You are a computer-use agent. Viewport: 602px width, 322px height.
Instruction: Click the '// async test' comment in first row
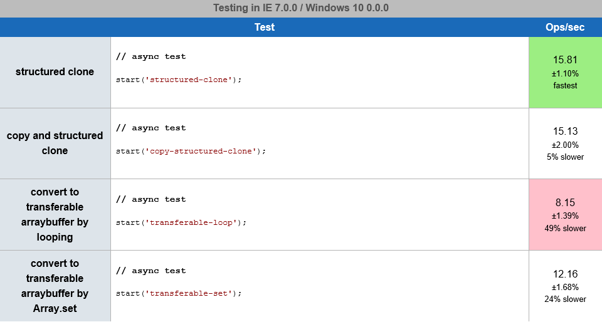click(150, 56)
